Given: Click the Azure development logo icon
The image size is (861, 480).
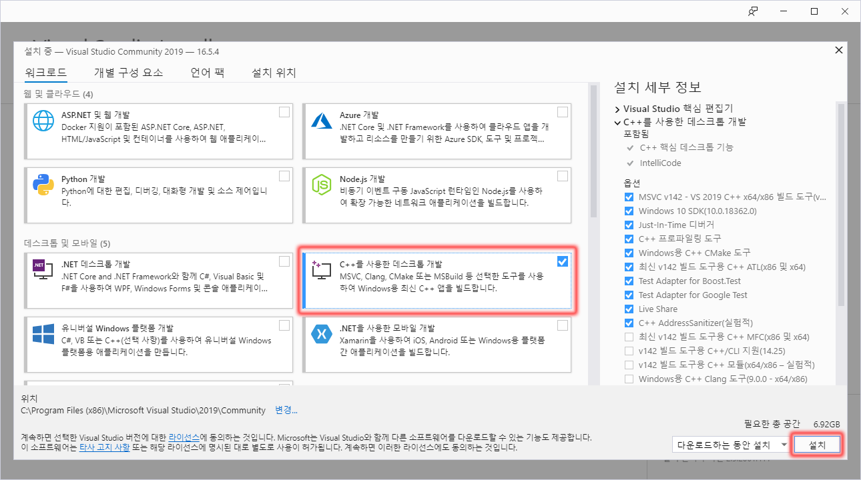Looking at the screenshot, I should [x=322, y=121].
